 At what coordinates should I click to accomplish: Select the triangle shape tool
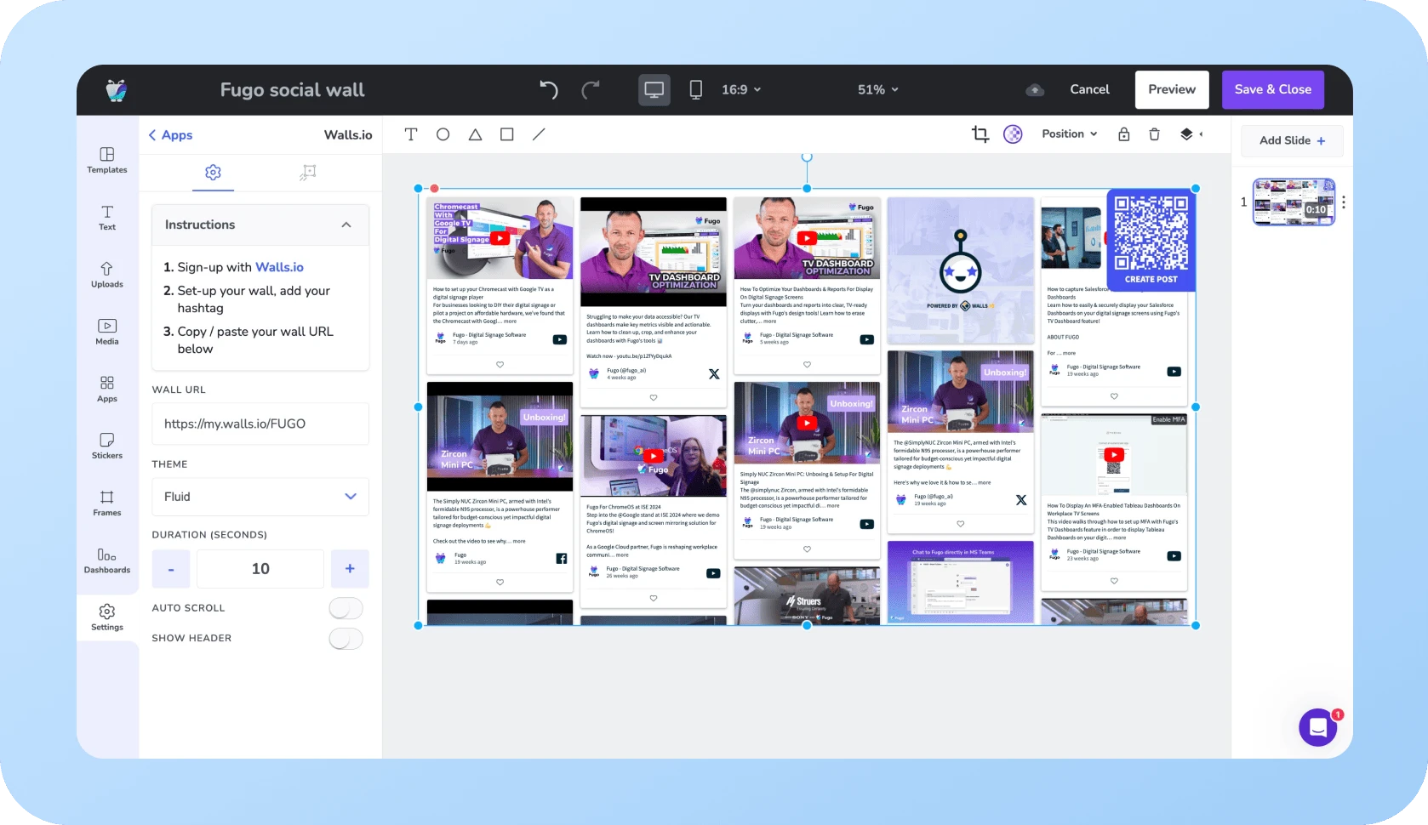pyautogui.click(x=475, y=134)
